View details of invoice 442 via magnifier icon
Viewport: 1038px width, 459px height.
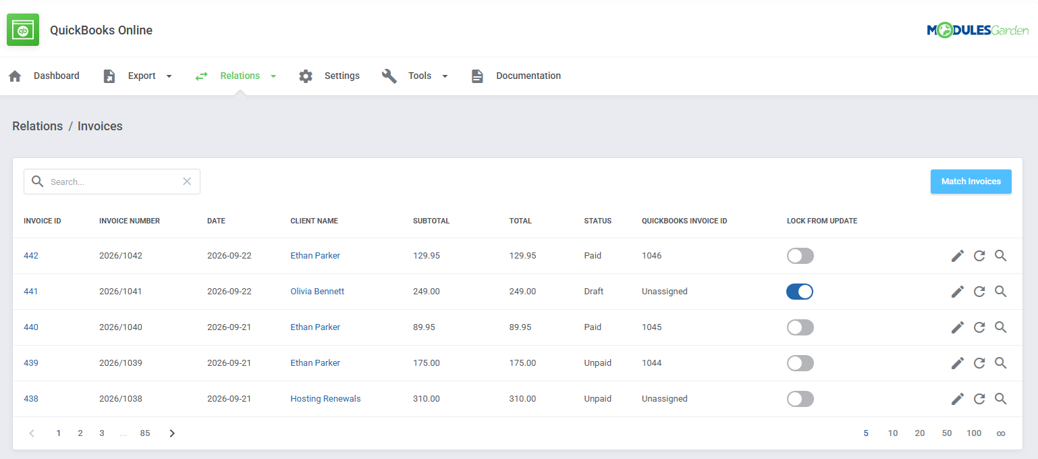(1001, 256)
